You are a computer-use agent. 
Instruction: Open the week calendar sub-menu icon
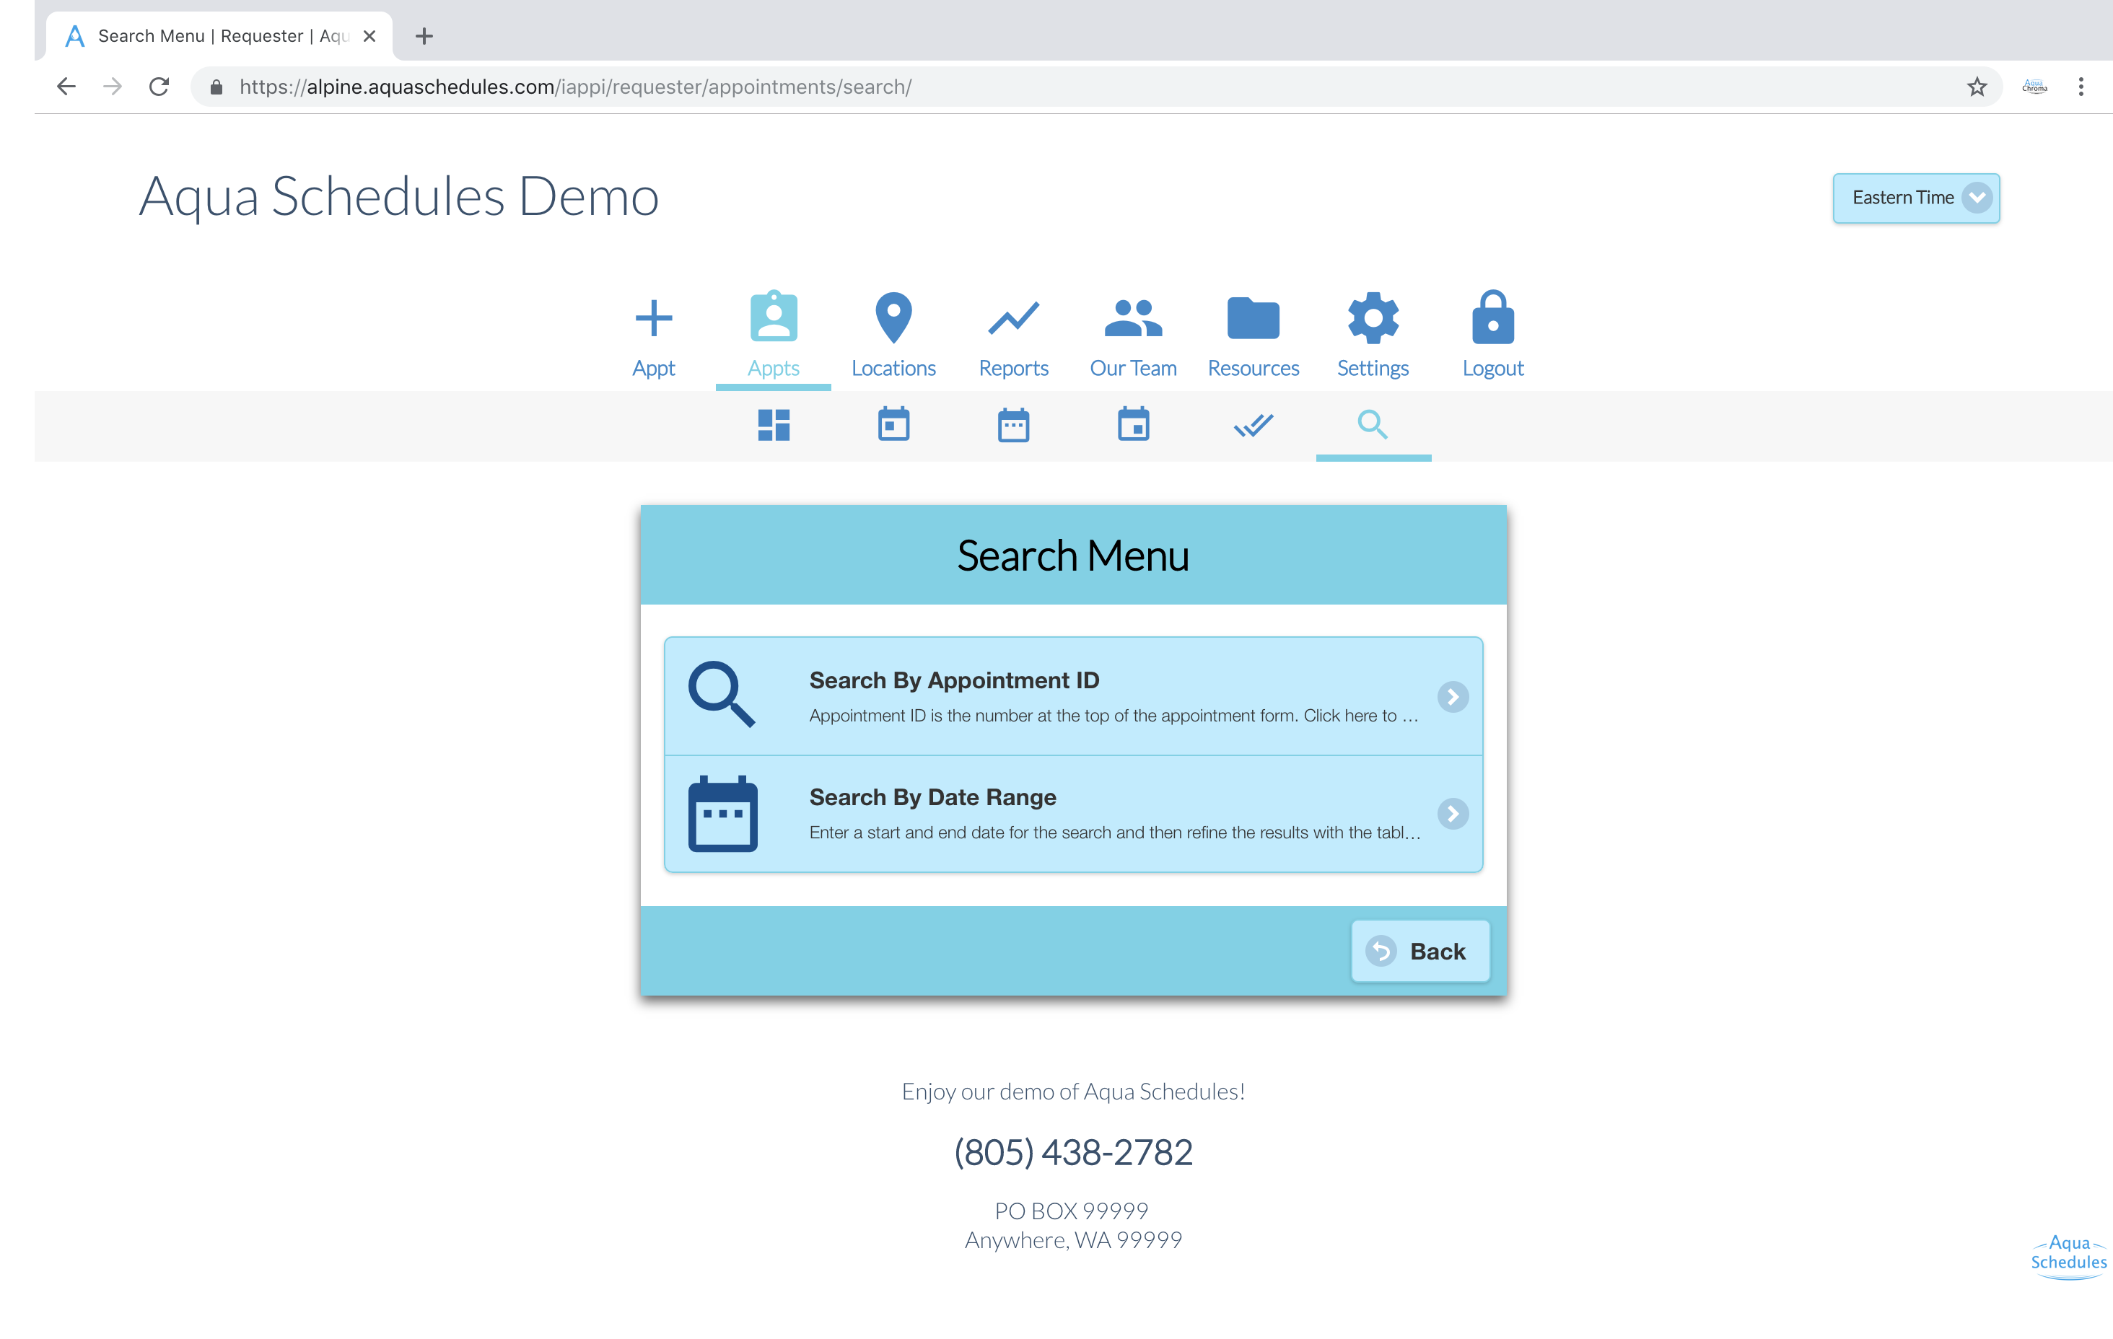pos(1013,425)
